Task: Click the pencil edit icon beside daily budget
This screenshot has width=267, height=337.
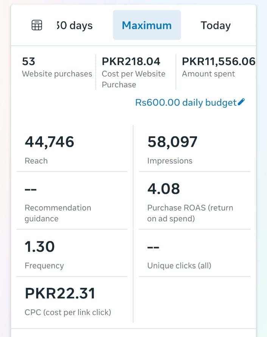Action: 242,102
